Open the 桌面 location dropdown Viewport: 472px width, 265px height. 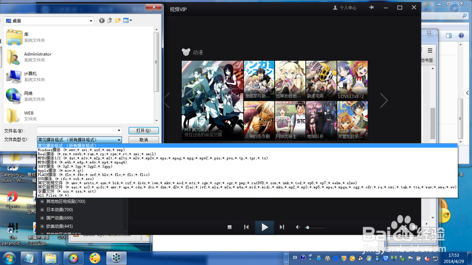click(91, 21)
